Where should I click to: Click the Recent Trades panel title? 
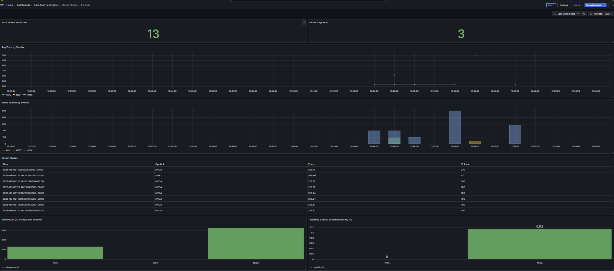(x=9, y=158)
